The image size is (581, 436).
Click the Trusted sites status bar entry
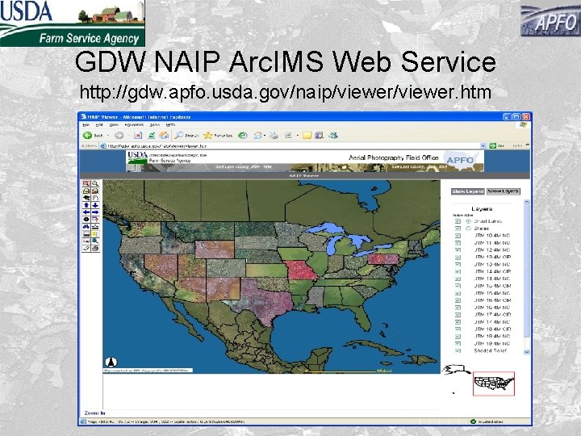pyautogui.click(x=487, y=421)
